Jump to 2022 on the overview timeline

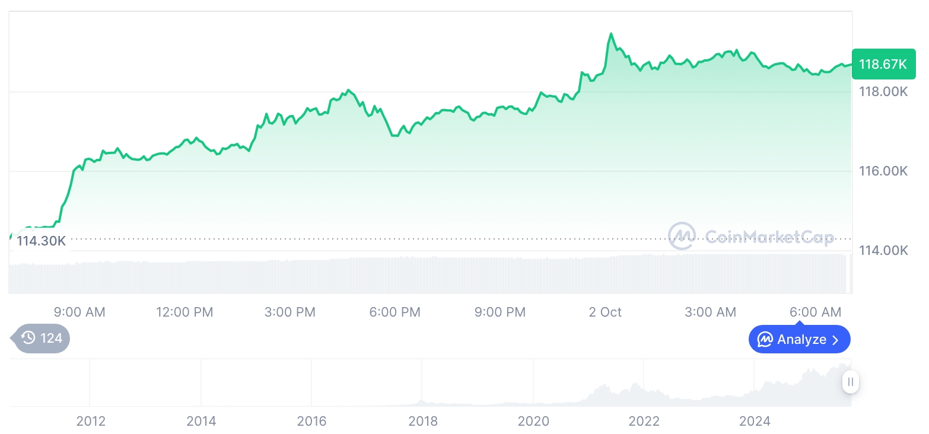(x=644, y=422)
